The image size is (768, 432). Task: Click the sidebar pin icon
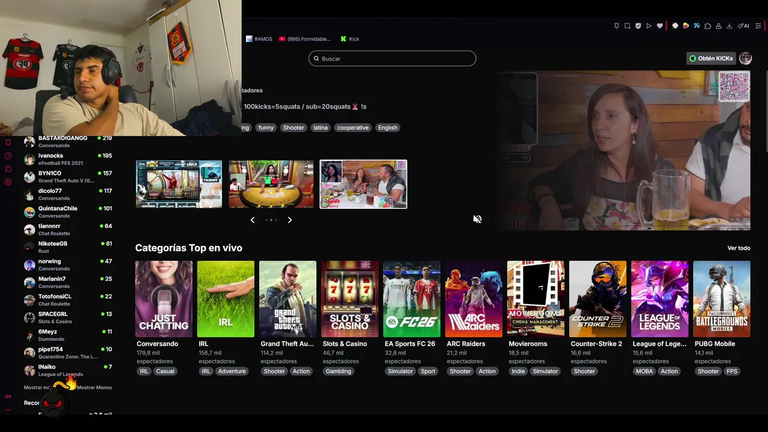8,142
